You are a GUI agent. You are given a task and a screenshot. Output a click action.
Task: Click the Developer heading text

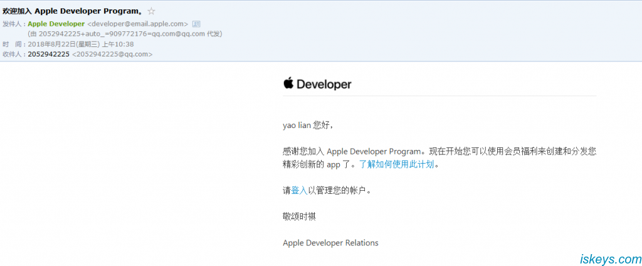click(x=324, y=84)
